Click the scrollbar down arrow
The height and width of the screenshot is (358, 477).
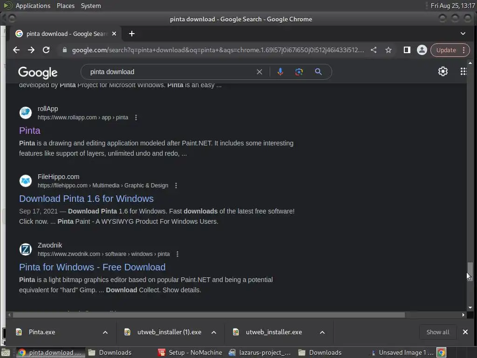coord(470,308)
